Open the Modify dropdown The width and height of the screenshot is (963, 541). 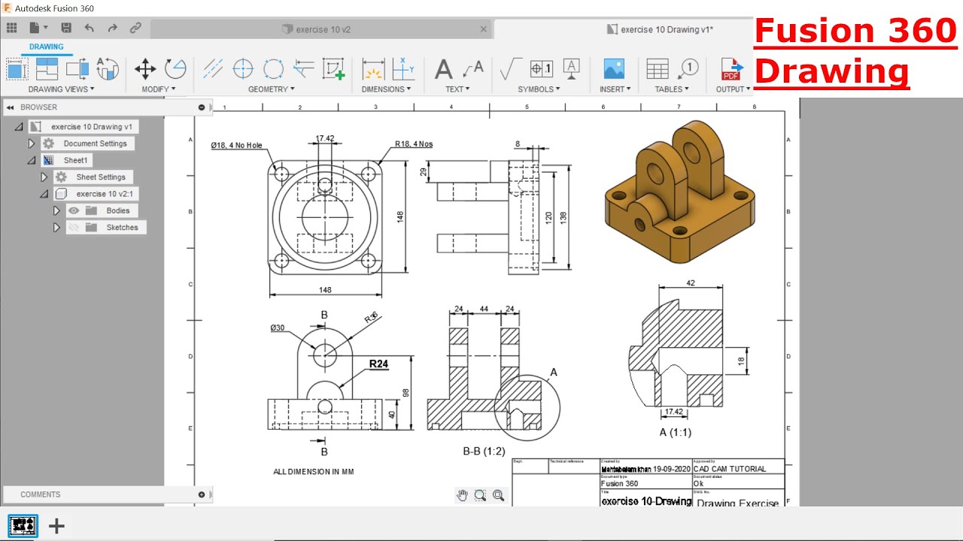[159, 89]
